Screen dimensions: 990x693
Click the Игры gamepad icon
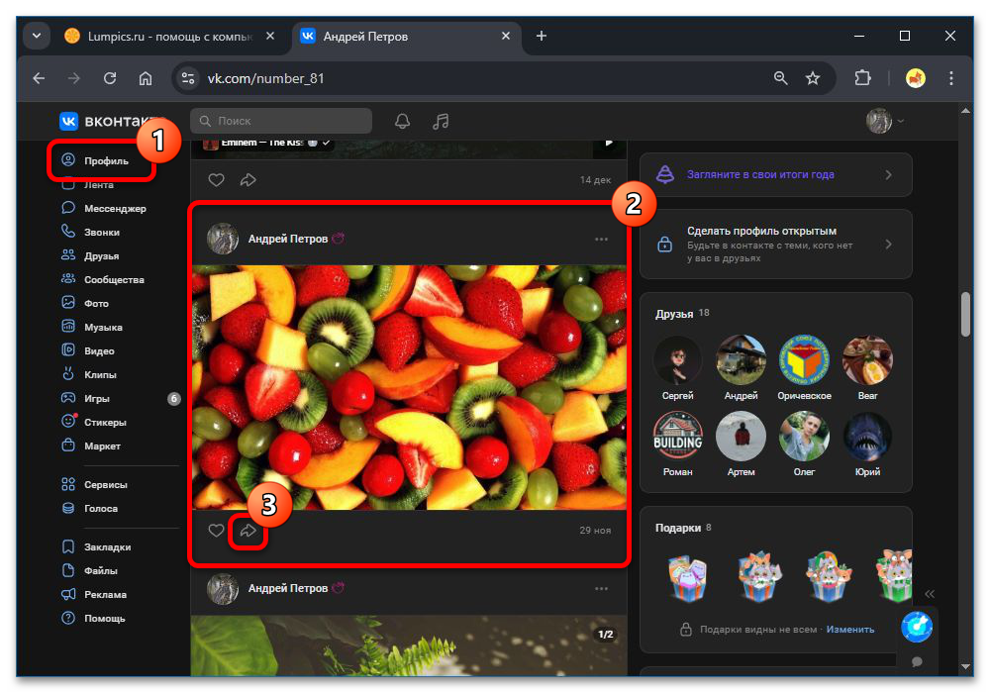pos(68,398)
